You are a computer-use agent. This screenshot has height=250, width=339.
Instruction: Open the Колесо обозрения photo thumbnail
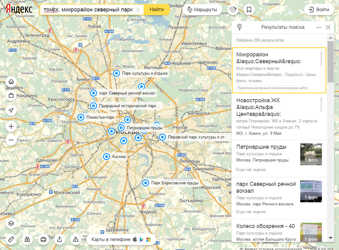[x=311, y=232]
